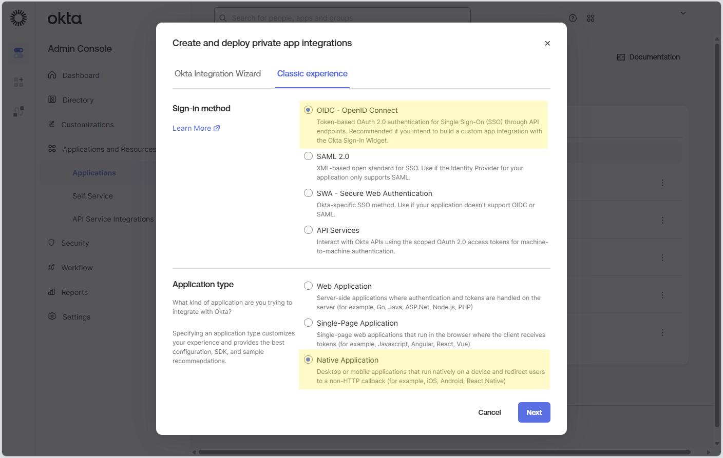
Task: Open API Service Integrations in sidebar
Action: [x=113, y=219]
